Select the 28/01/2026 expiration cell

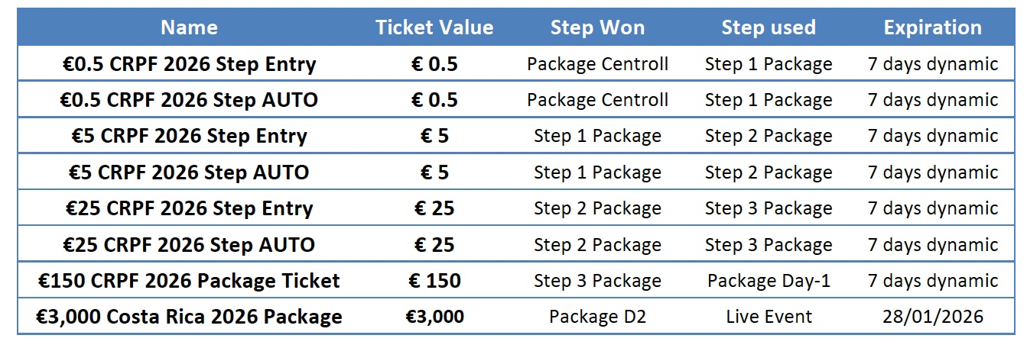click(x=932, y=317)
